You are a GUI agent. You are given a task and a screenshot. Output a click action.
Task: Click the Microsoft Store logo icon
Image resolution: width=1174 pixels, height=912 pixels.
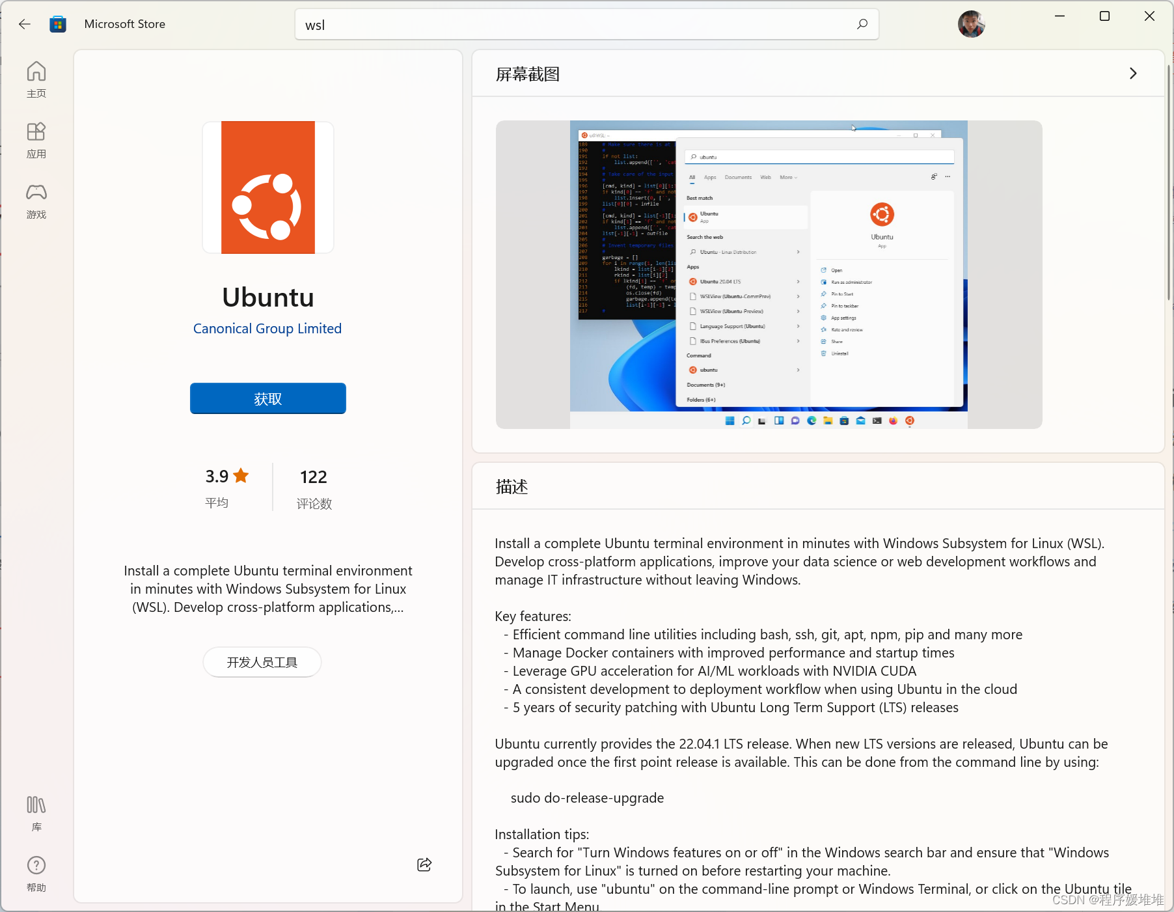coord(58,24)
